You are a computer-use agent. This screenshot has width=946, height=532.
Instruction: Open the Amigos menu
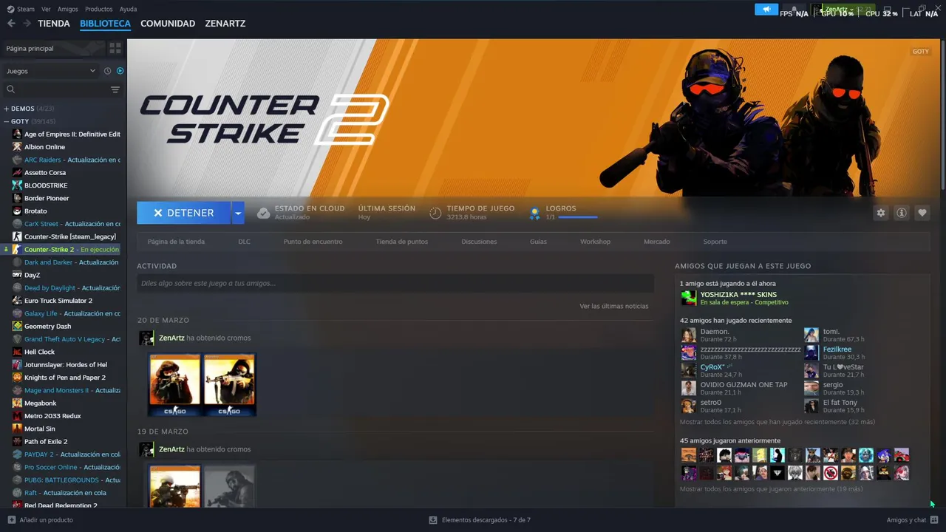[67, 10]
